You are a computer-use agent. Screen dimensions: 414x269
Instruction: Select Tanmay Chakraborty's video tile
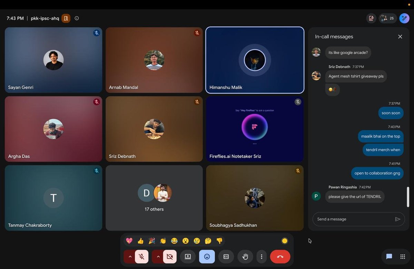53,198
